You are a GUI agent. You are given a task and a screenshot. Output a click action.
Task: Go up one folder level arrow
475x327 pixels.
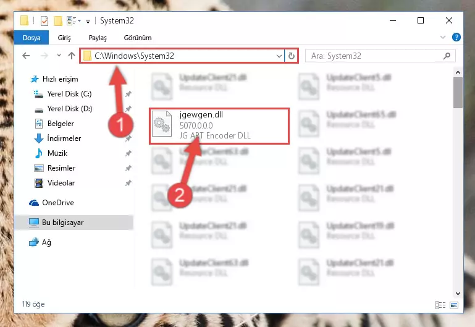pyautogui.click(x=72, y=56)
